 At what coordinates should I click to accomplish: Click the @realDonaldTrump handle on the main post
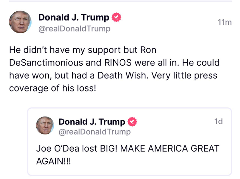pos(74,29)
